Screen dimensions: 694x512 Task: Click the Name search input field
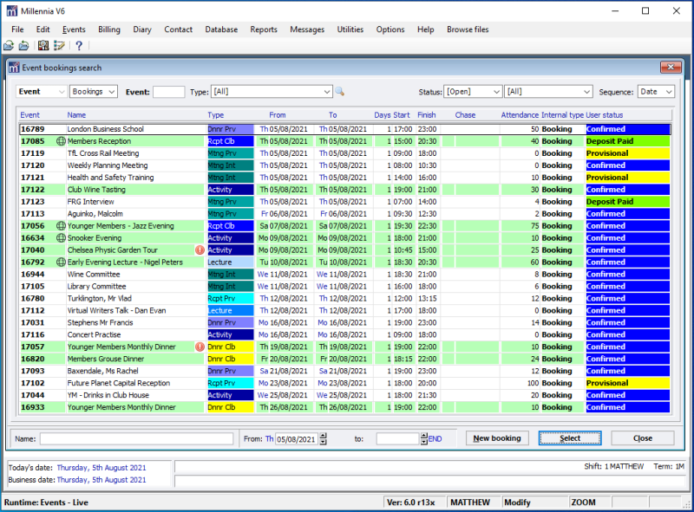[136, 439]
